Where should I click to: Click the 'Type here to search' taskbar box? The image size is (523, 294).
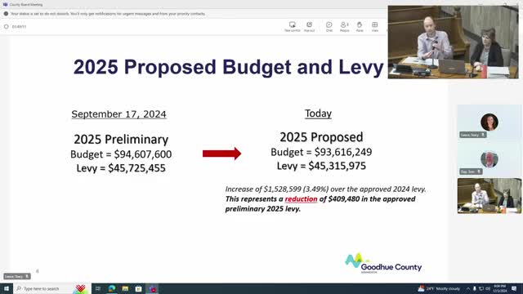coord(51,288)
